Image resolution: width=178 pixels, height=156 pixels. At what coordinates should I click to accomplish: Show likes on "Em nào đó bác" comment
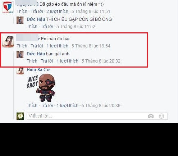(57, 46)
